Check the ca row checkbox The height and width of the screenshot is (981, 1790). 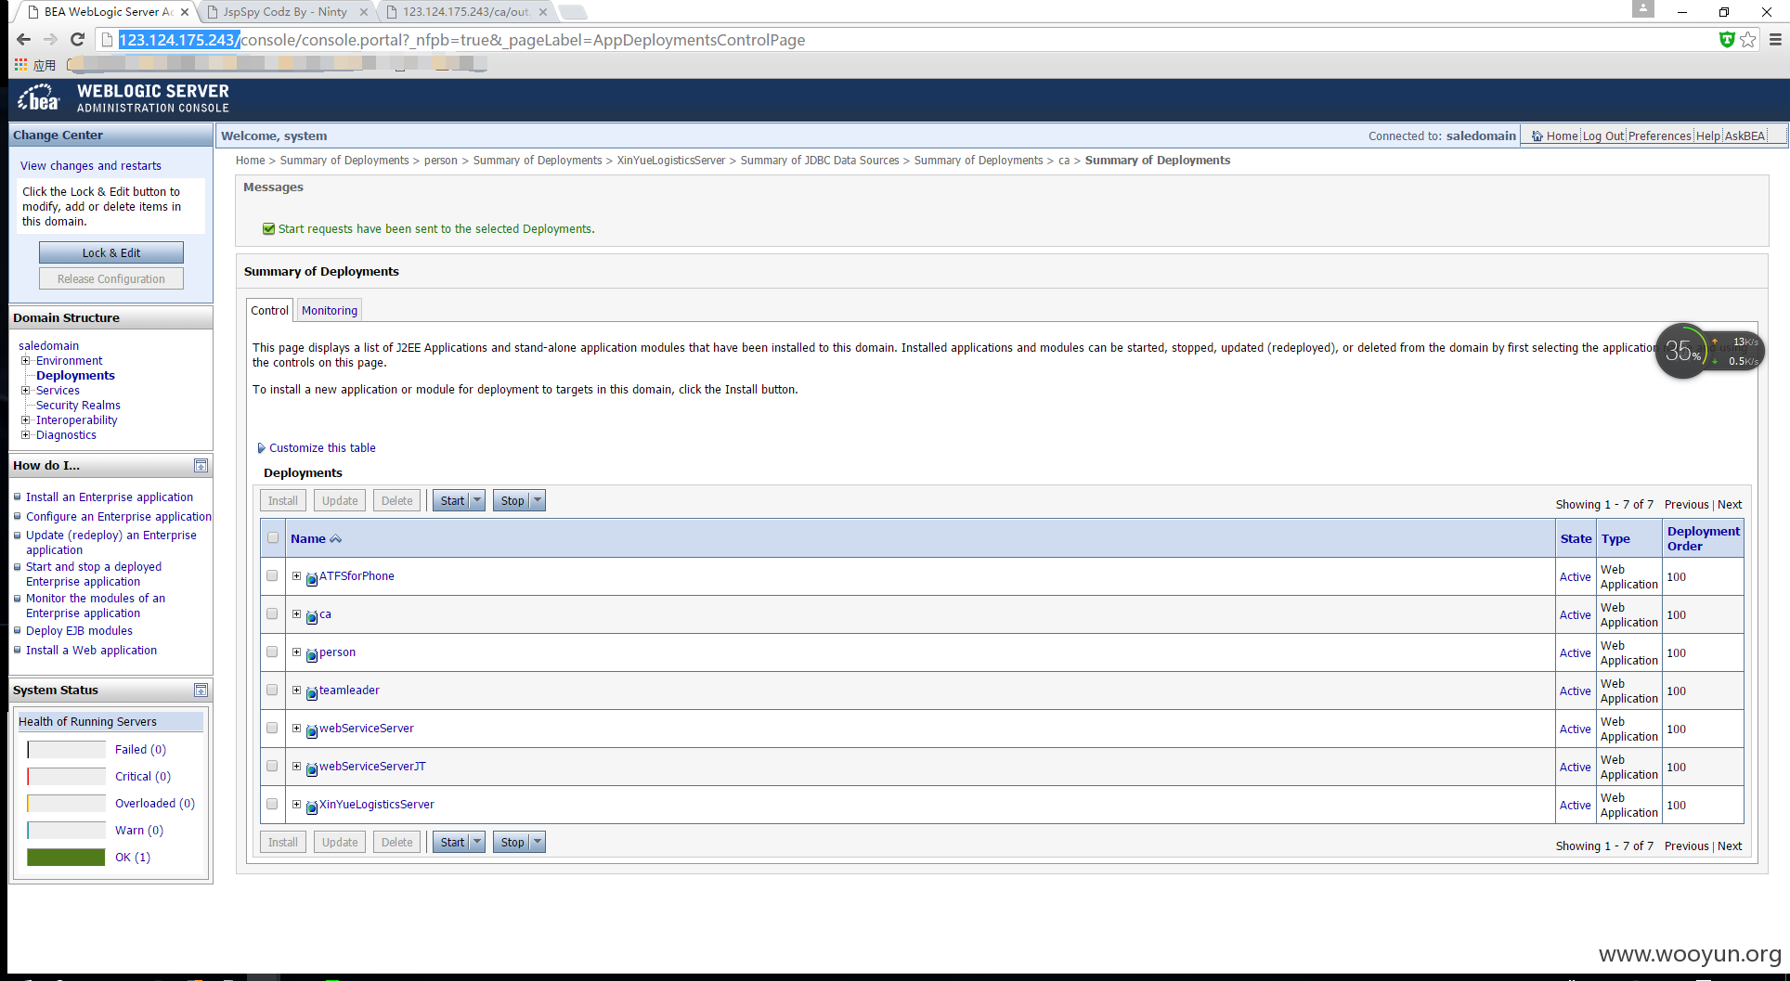click(x=272, y=613)
